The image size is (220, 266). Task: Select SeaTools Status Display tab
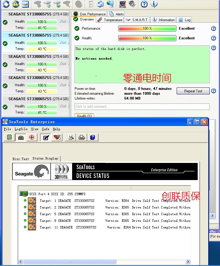pyautogui.click(x=45, y=159)
